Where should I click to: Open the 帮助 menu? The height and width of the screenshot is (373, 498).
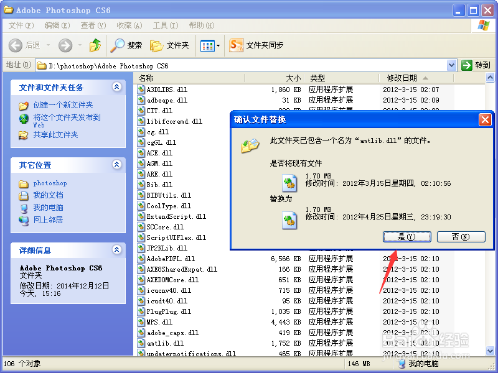[200, 25]
